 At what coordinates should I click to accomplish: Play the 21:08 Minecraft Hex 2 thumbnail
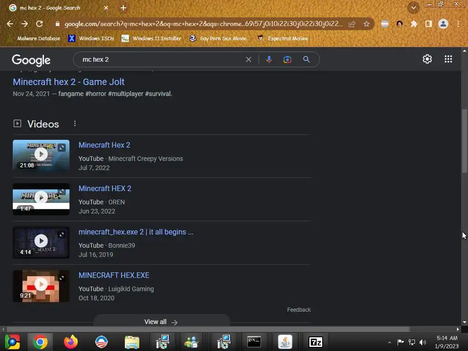click(41, 155)
